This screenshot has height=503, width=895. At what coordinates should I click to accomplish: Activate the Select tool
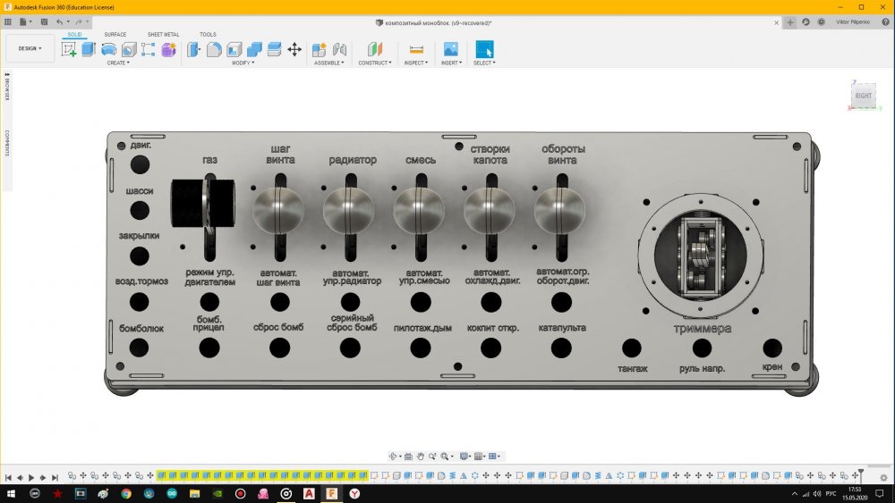tap(484, 49)
